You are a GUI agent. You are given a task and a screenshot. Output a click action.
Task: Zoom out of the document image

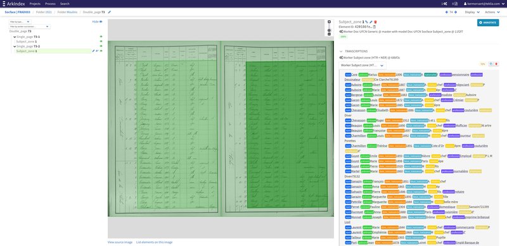coord(329,34)
